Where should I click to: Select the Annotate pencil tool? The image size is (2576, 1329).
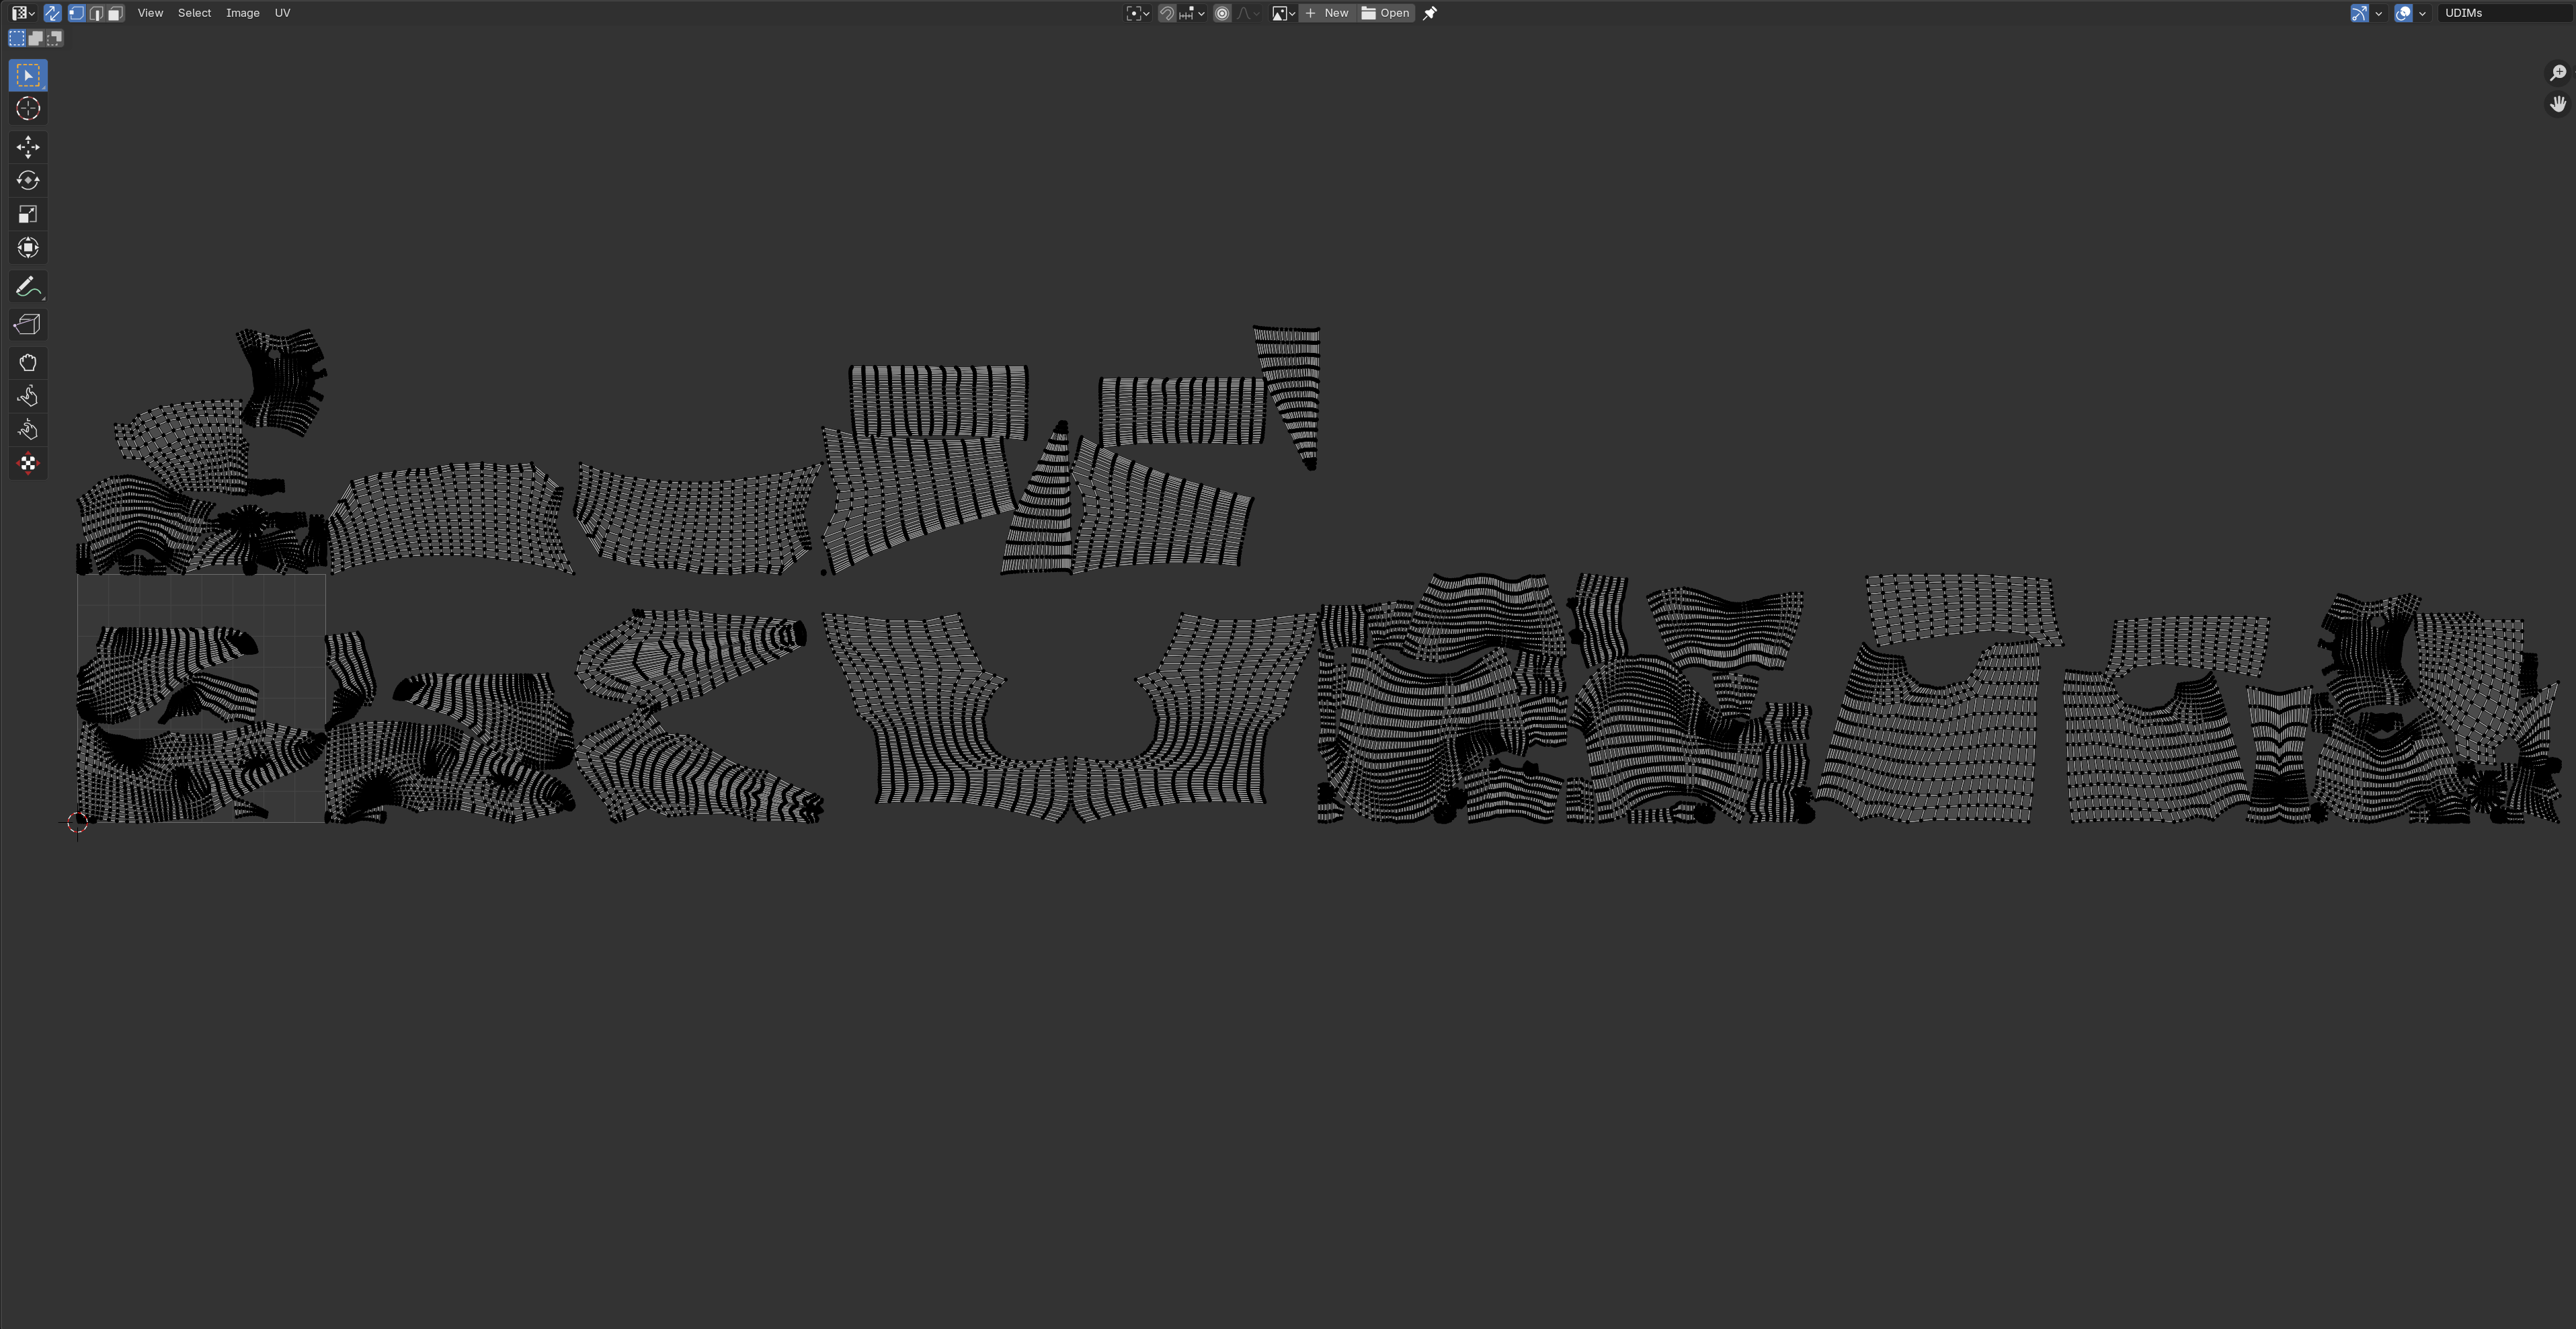[x=28, y=287]
